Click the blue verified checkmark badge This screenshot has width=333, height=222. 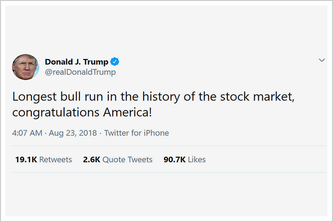[115, 62]
